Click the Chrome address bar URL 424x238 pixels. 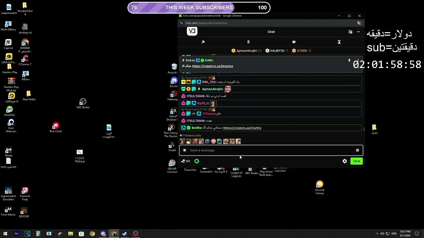pyautogui.click(x=206, y=23)
